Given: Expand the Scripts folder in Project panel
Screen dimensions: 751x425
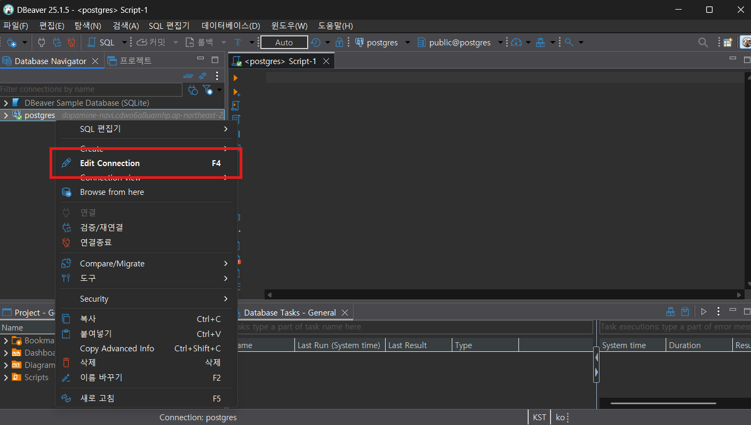Looking at the screenshot, I should [5, 377].
